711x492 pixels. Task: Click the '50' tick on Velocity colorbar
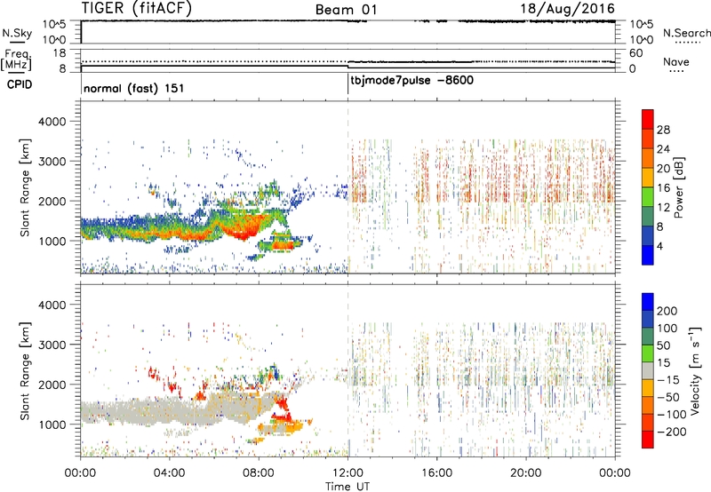tap(664, 345)
